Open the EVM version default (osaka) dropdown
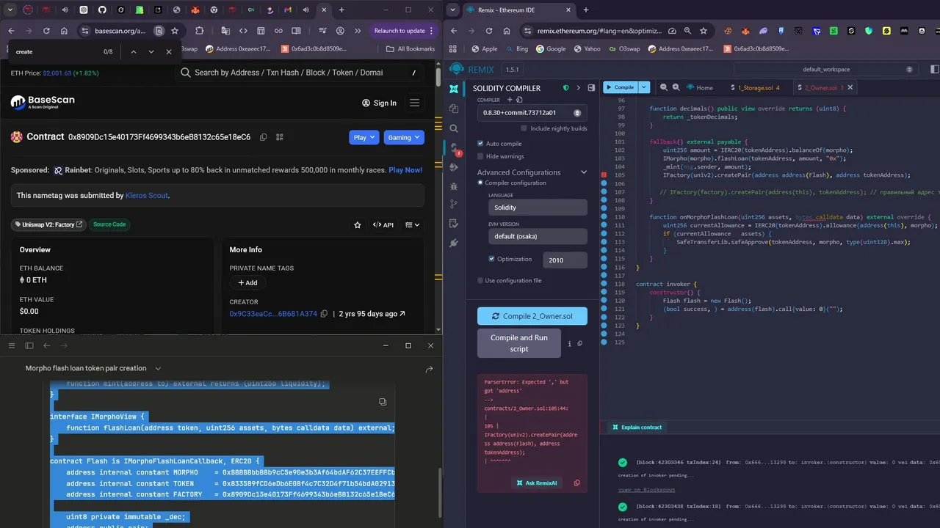This screenshot has width=940, height=528. point(538,236)
